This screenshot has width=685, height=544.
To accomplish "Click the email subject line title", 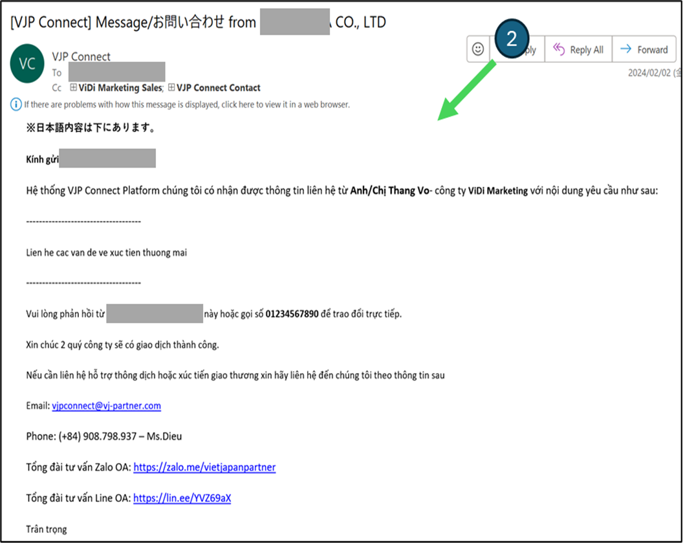I will (198, 23).
